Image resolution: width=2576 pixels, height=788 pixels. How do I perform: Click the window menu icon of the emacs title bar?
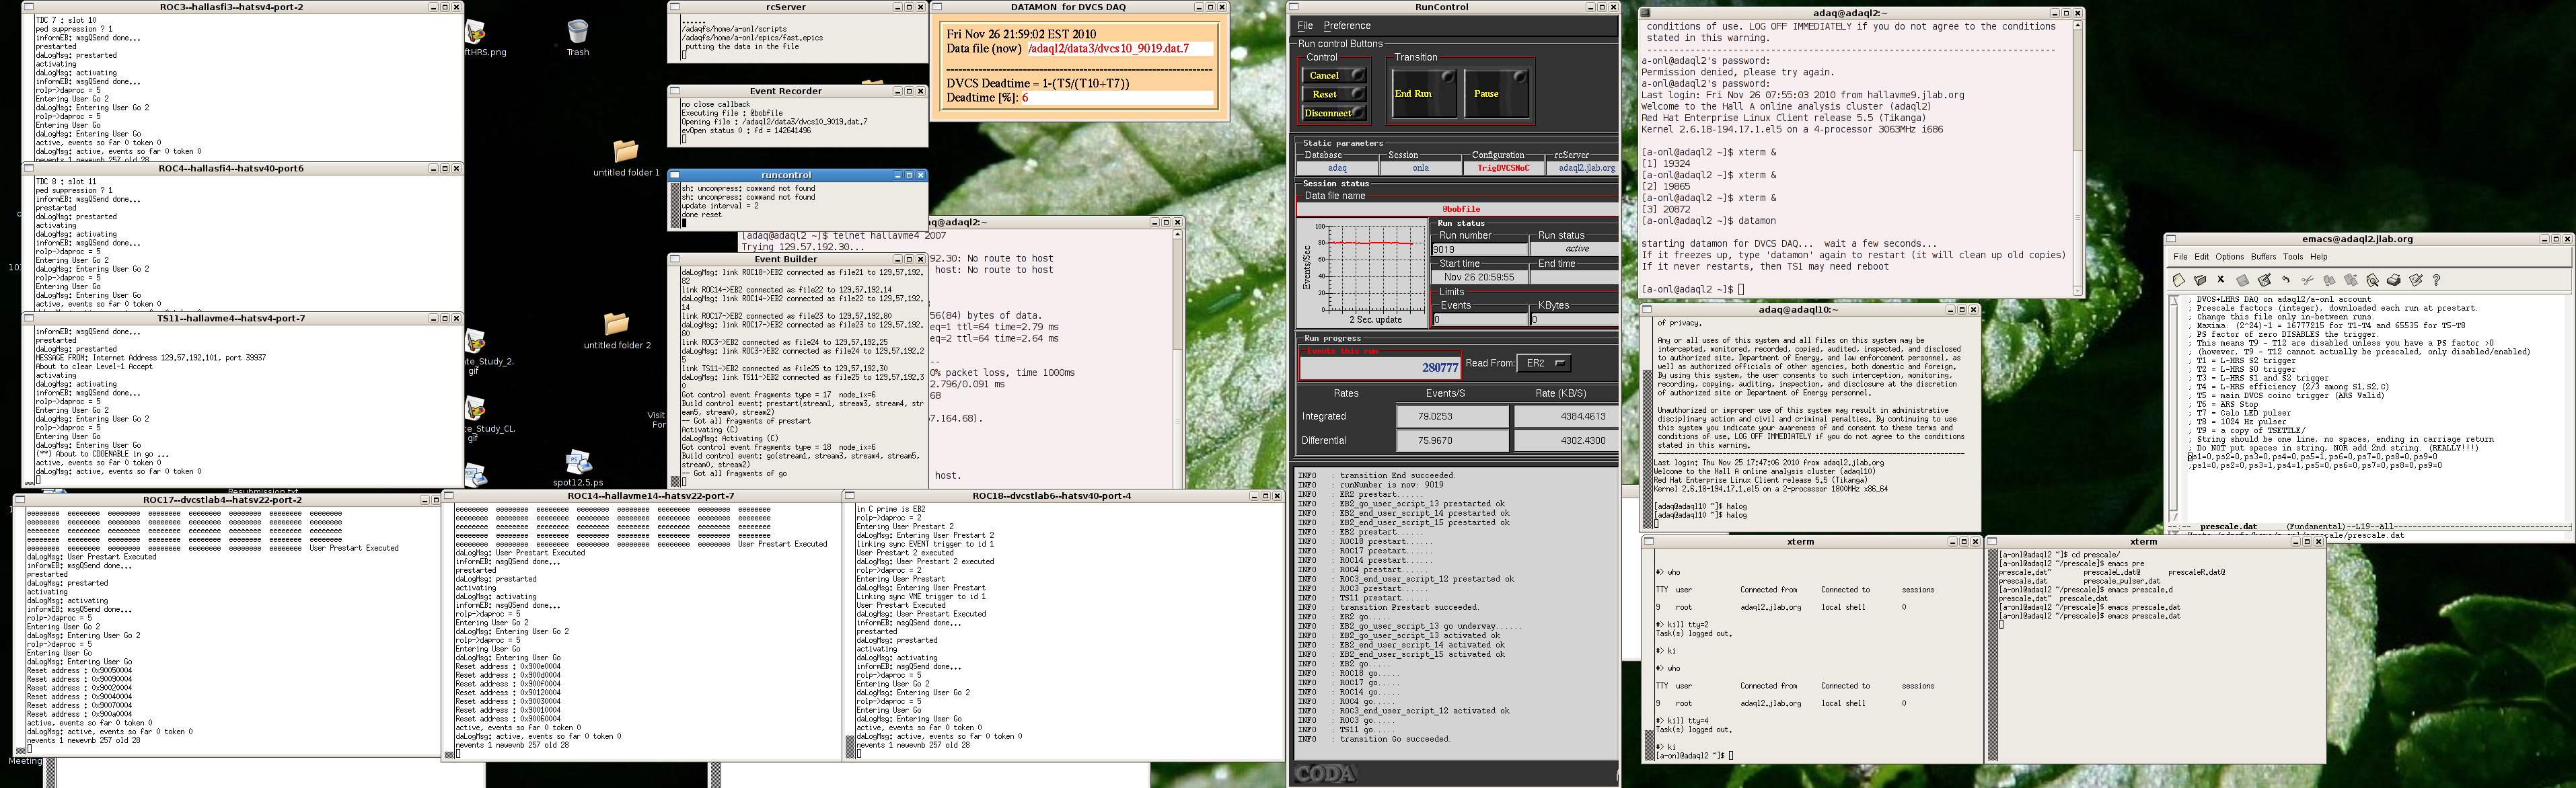(2171, 239)
